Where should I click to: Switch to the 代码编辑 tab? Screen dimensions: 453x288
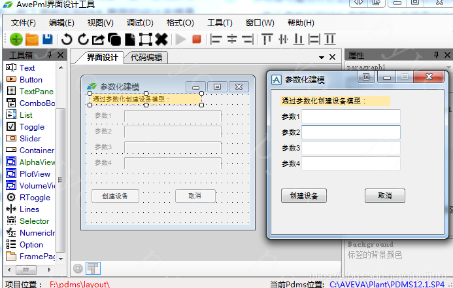pyautogui.click(x=146, y=58)
